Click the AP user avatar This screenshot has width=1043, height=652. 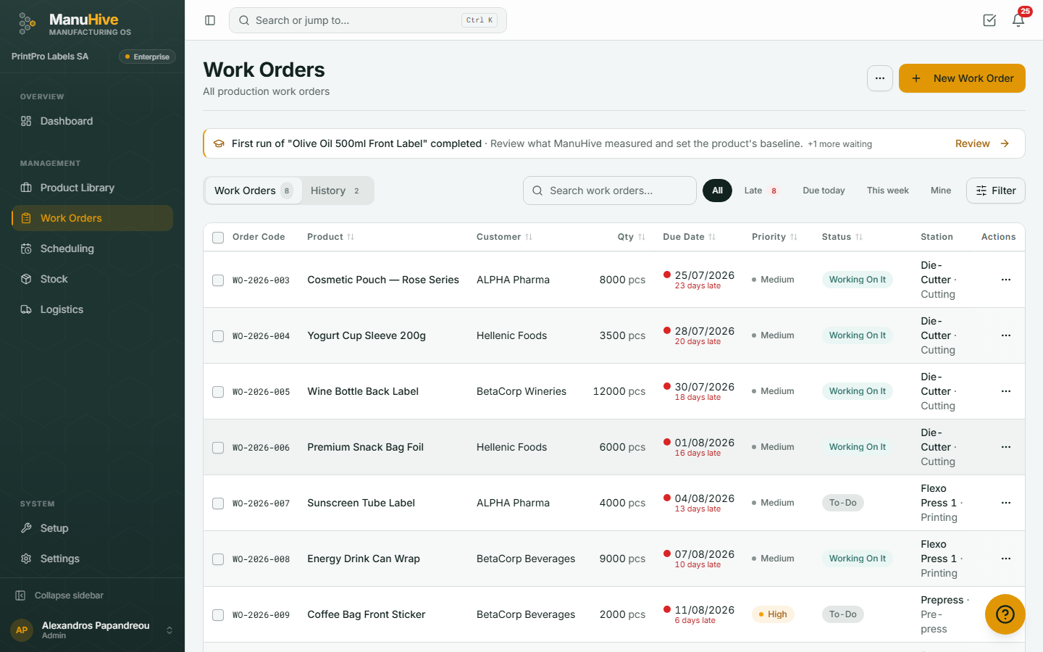[x=22, y=630]
